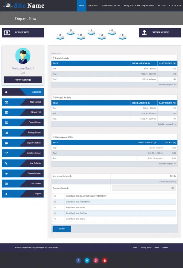
Task: Click the Withdraw Fund button
Action: pos(160,33)
